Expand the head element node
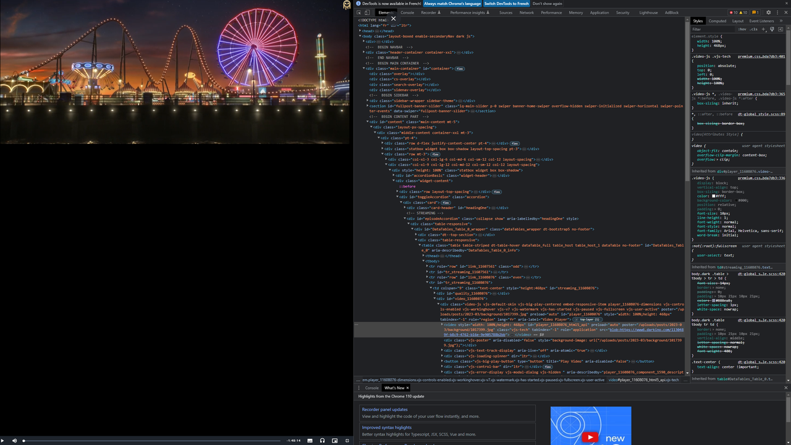791x445 pixels. click(x=360, y=31)
